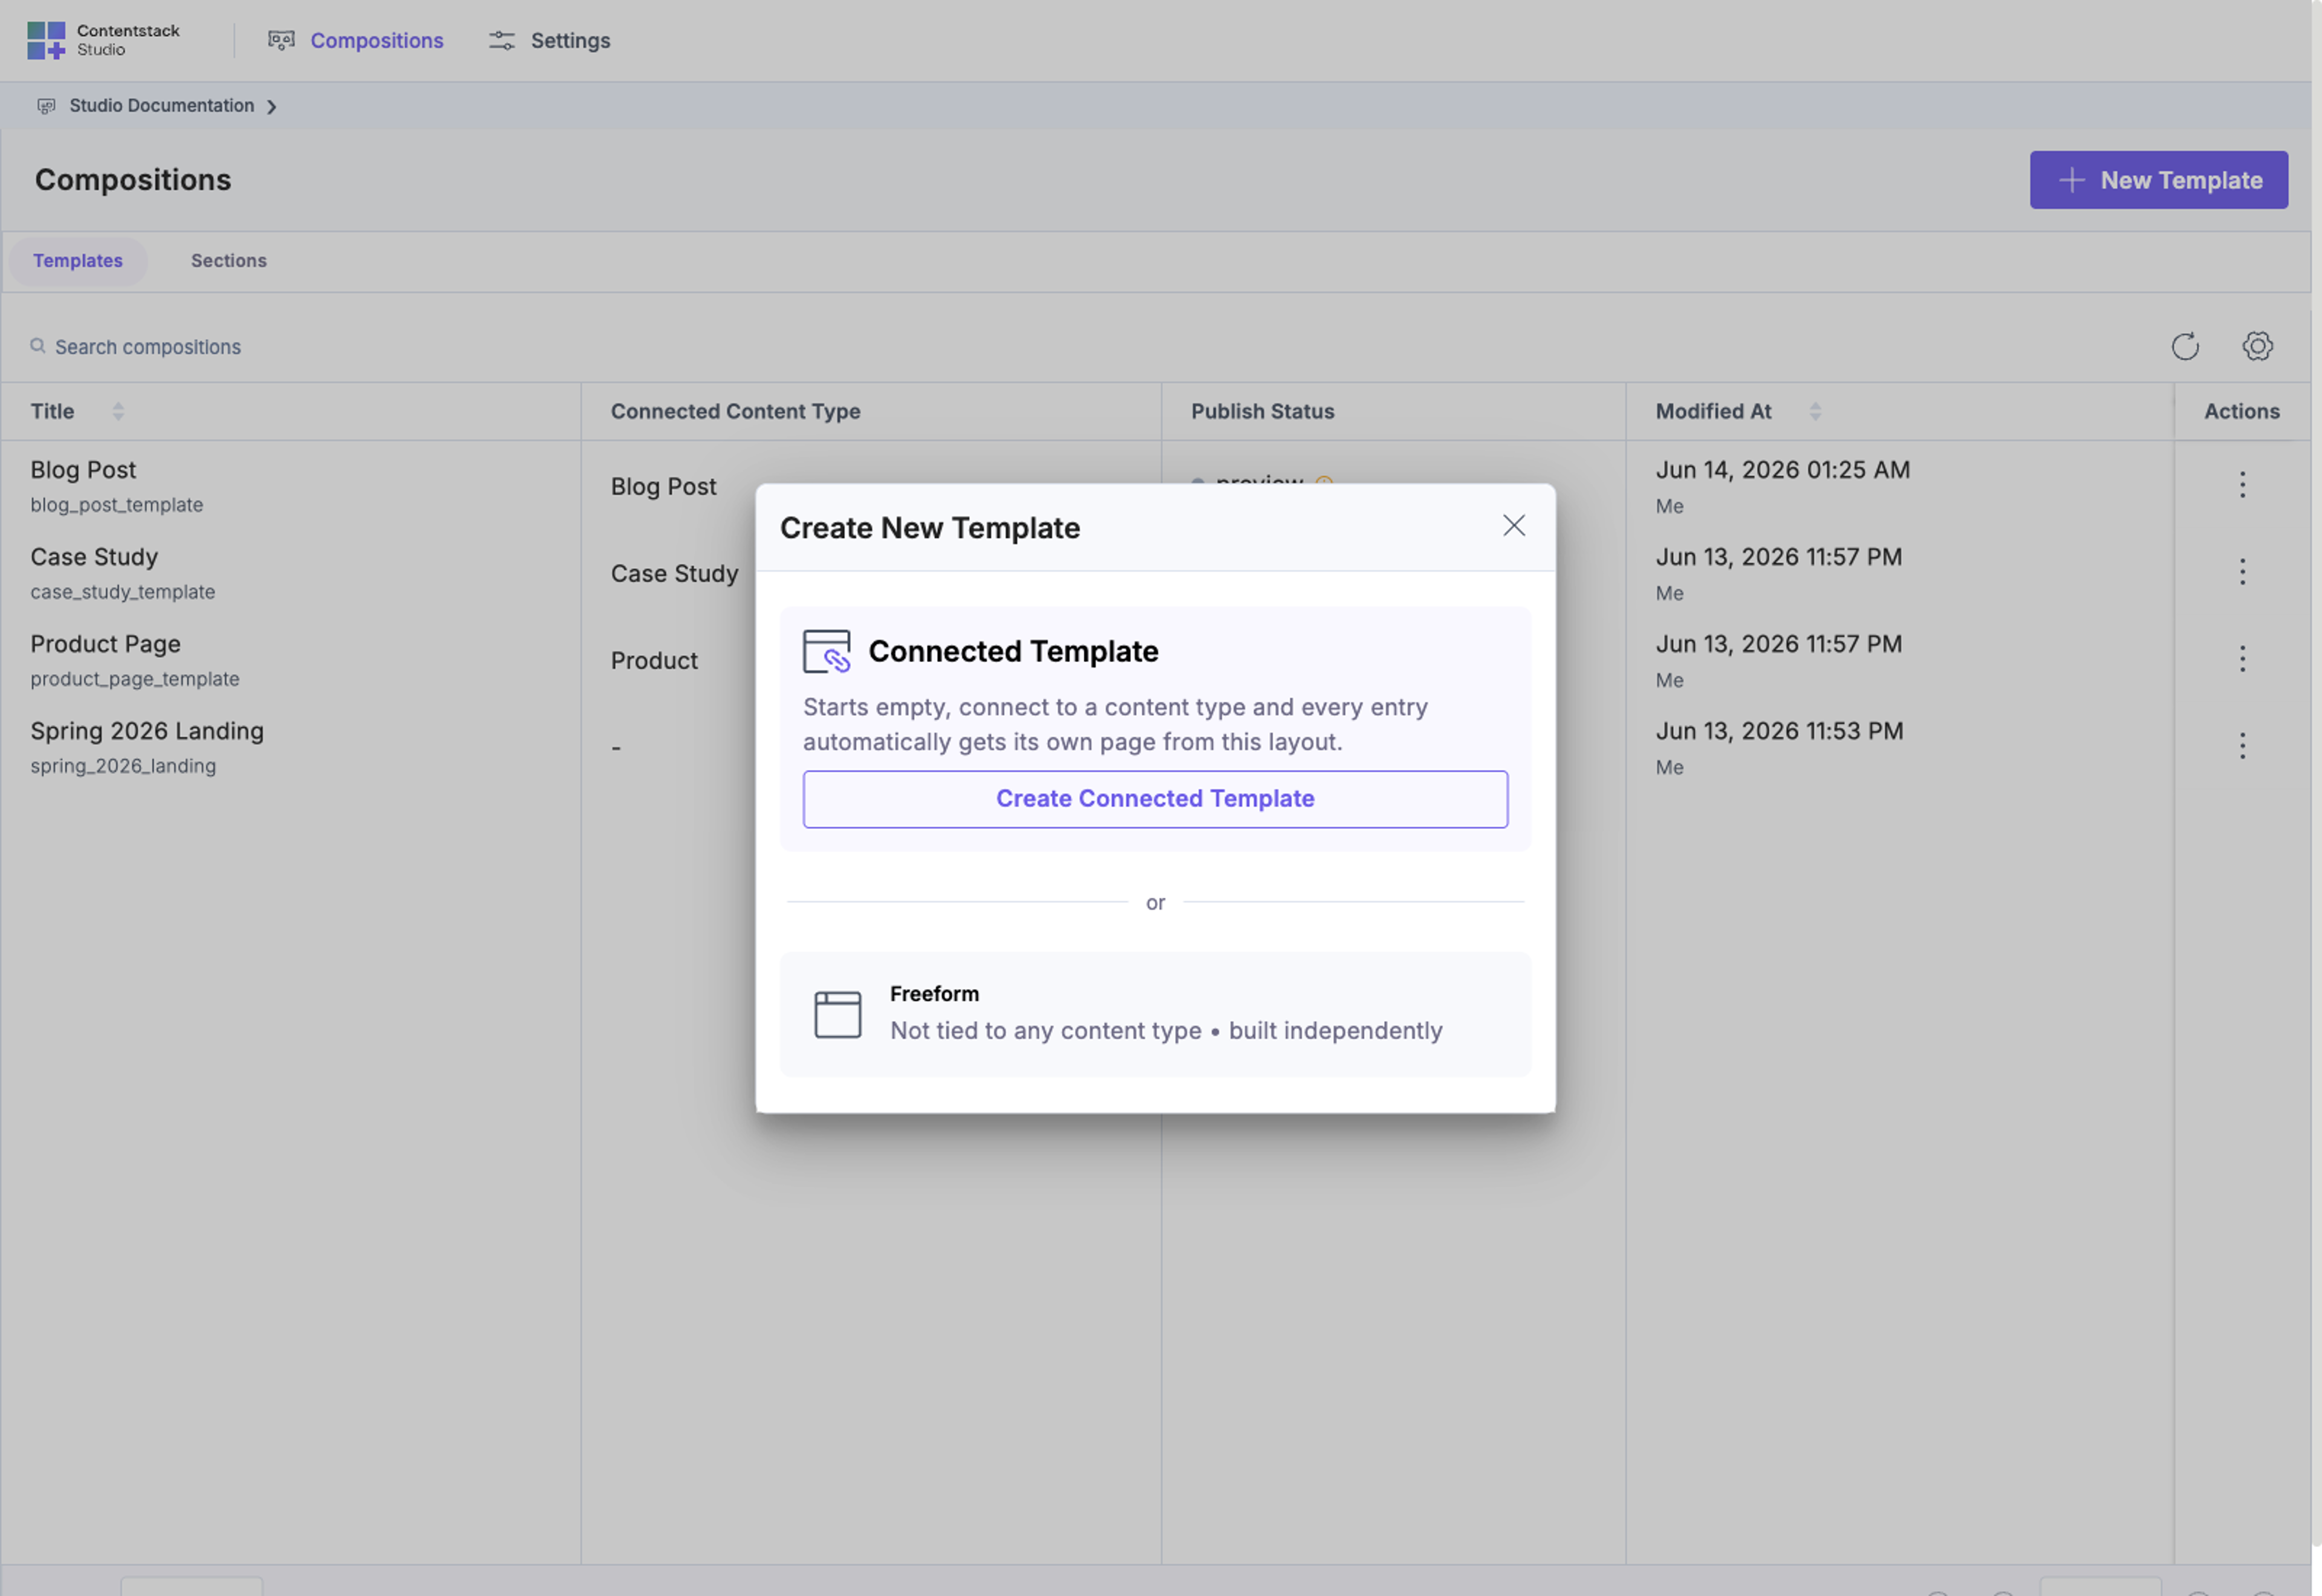
Task: Click the New Template button
Action: (x=2158, y=180)
